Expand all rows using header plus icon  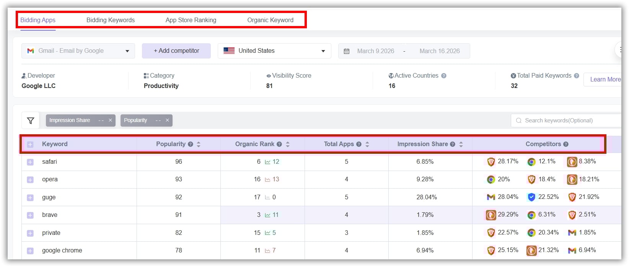(30, 145)
